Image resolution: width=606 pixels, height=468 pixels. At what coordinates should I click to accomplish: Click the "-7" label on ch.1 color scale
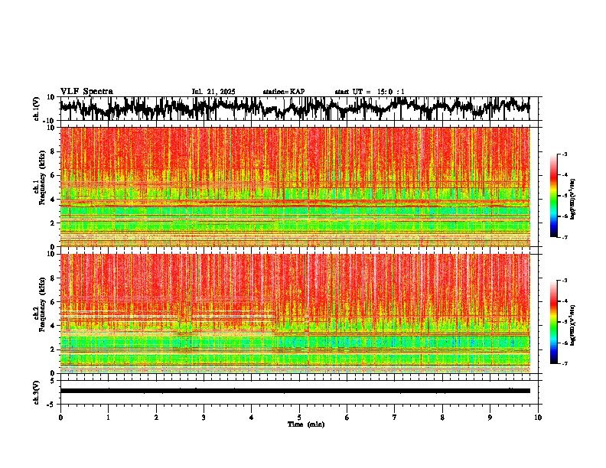(x=565, y=237)
